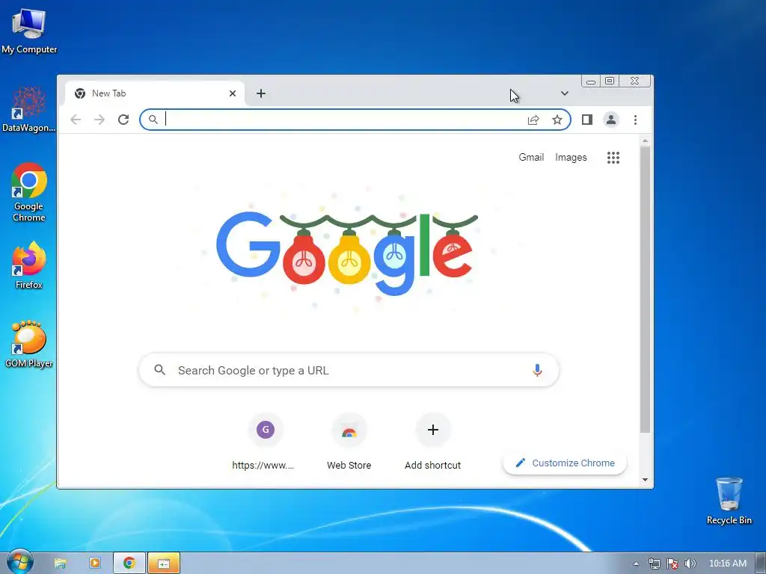The image size is (766, 574).
Task: Open media player taskbar icon
Action: coord(95,564)
